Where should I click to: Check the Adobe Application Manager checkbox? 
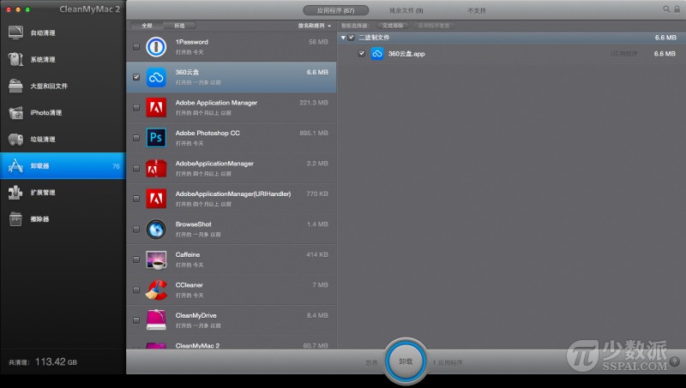pos(136,107)
